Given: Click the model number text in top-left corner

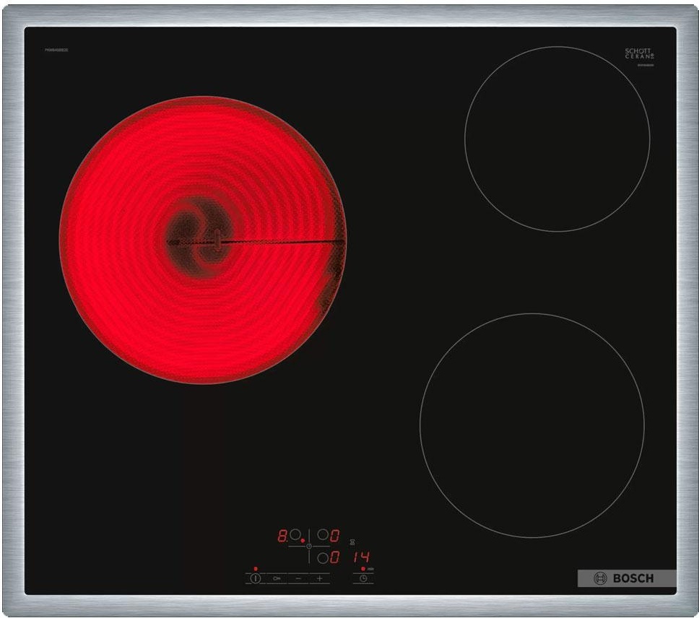Looking at the screenshot, I should tap(56, 50).
